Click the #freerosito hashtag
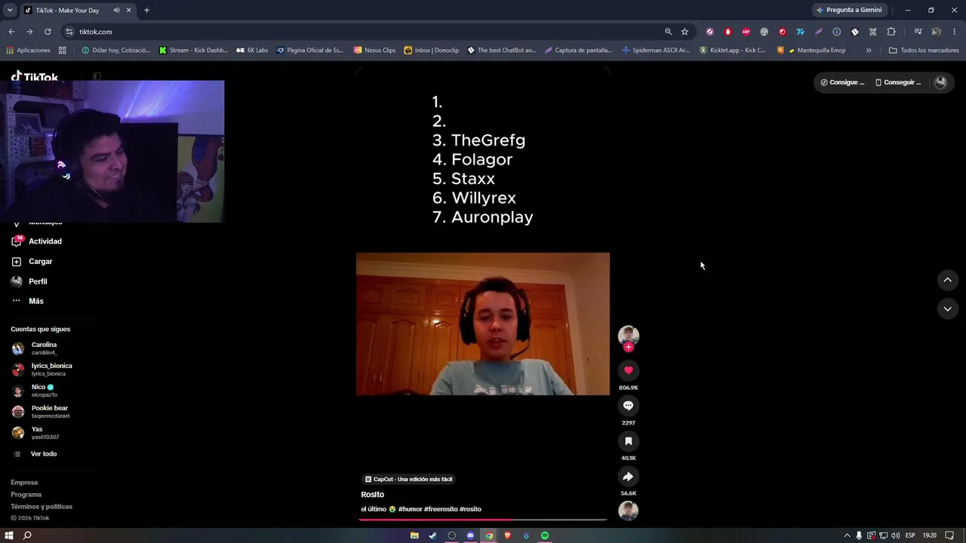 coord(441,509)
